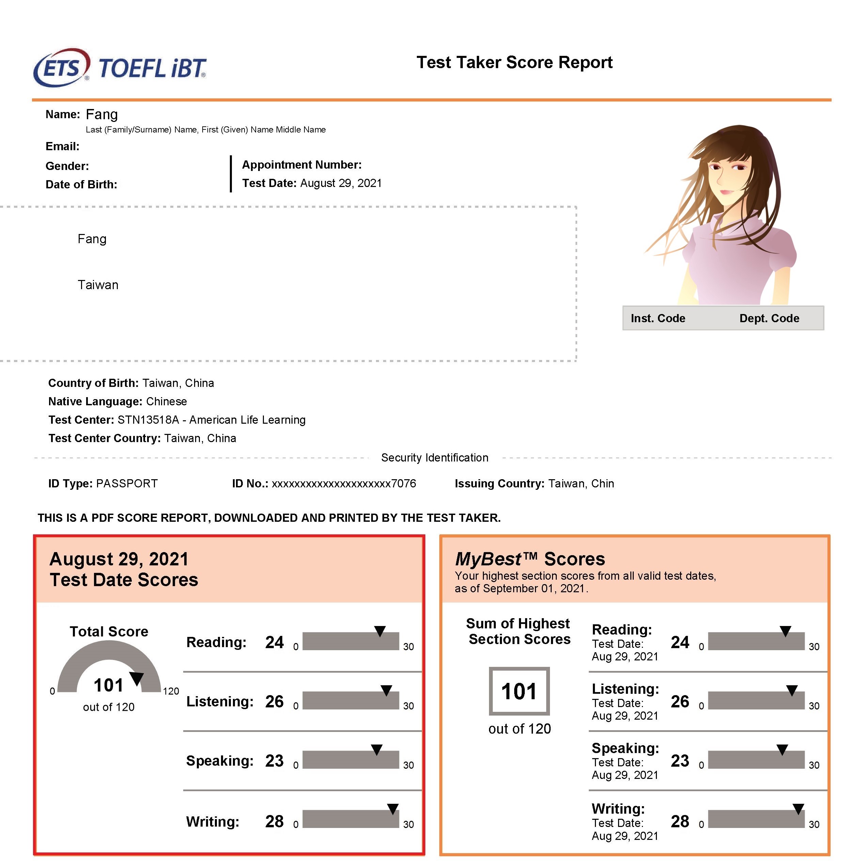Click the Total Score gauge showing 101
The width and height of the screenshot is (867, 861).
109,667
